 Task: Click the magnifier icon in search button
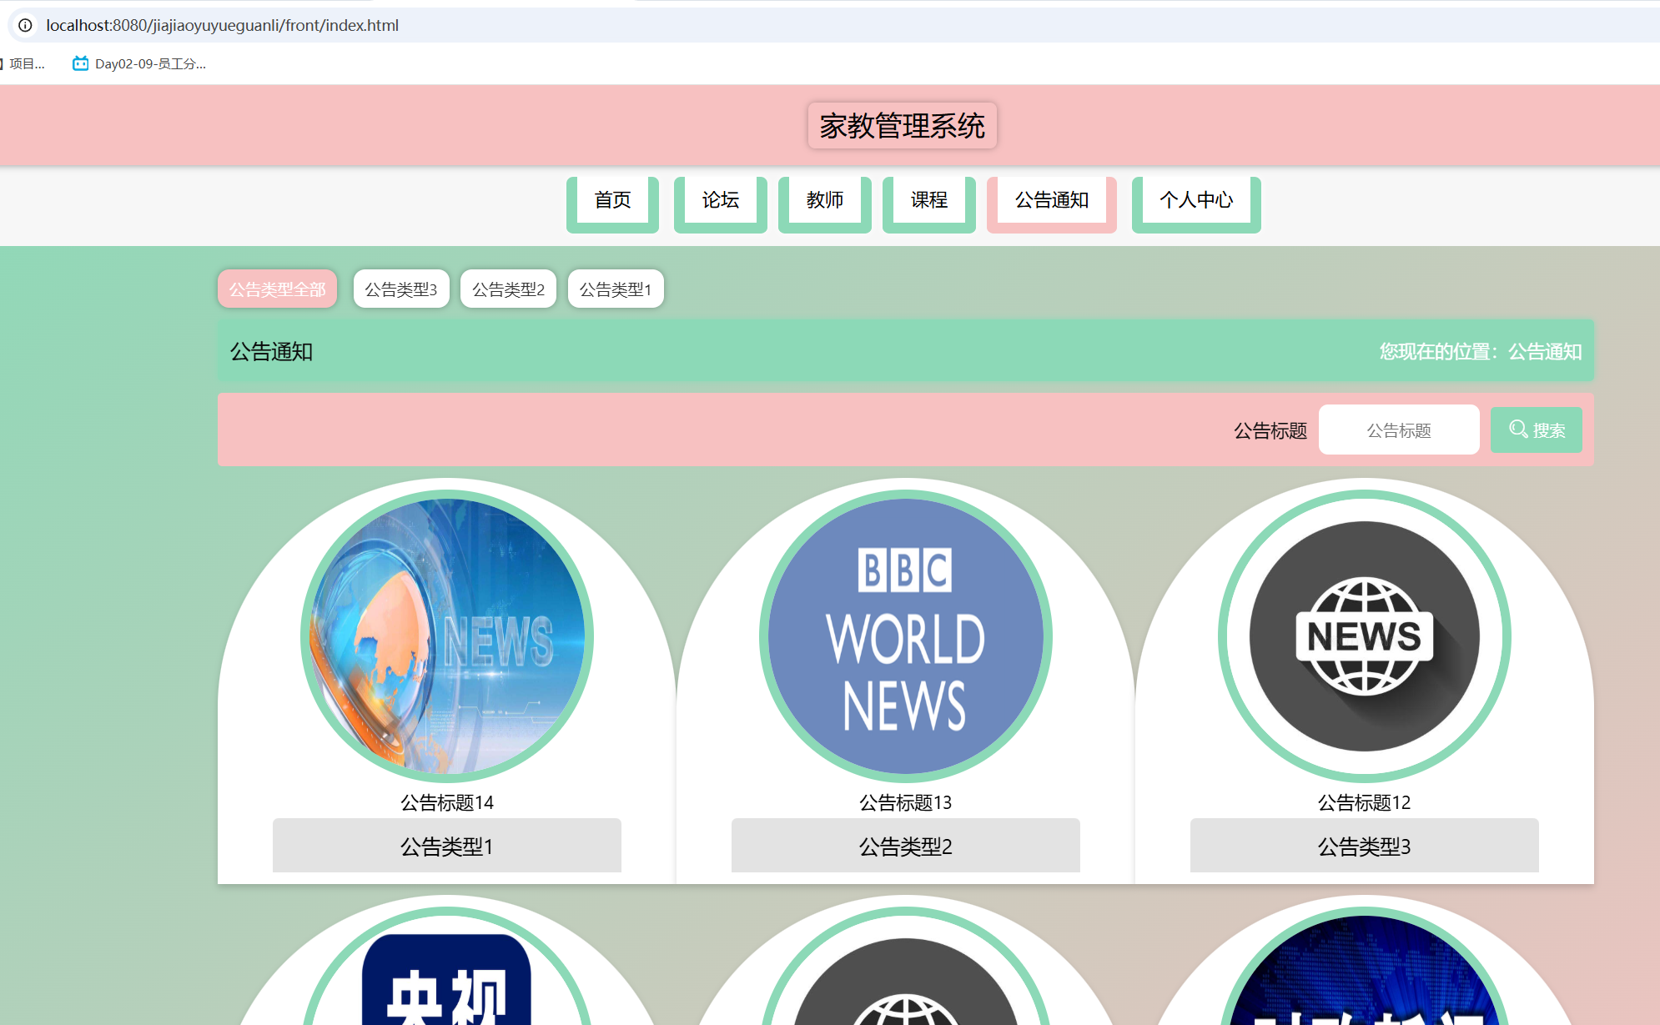coord(1518,430)
